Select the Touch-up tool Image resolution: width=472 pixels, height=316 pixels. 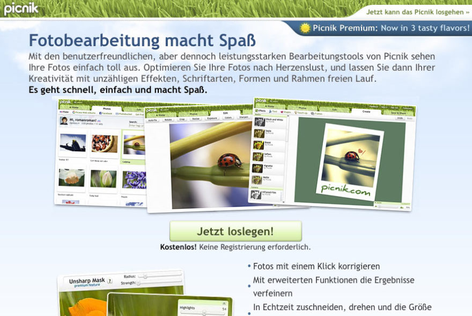300,113
